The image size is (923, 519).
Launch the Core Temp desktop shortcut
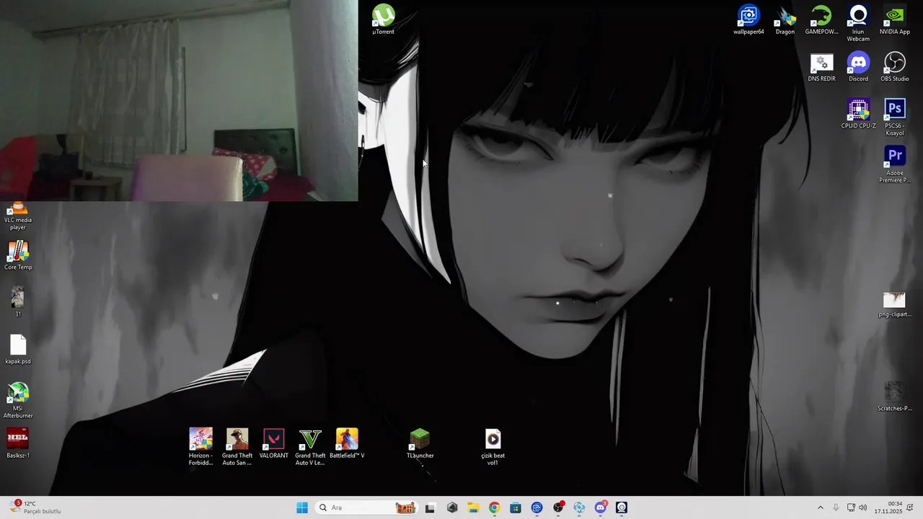(x=18, y=255)
